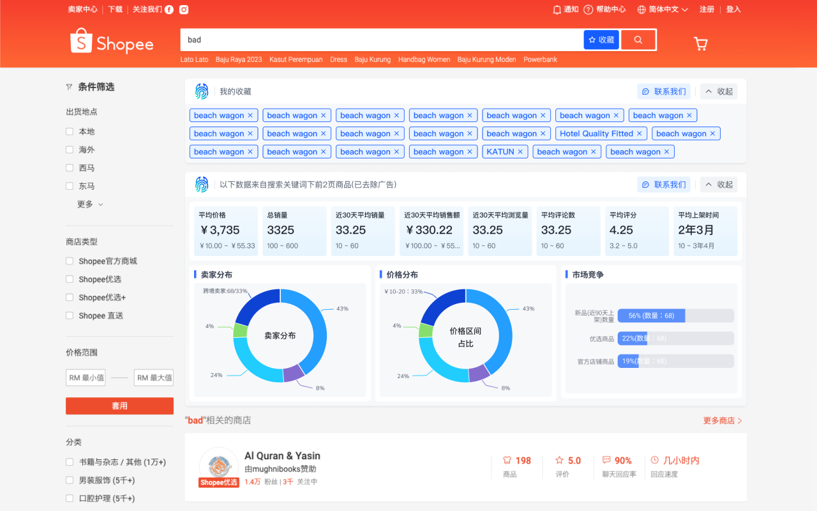817x511 pixels.
Task: Click the fingerprint logo beside 以下数据来自搜索关键词
Action: (202, 185)
